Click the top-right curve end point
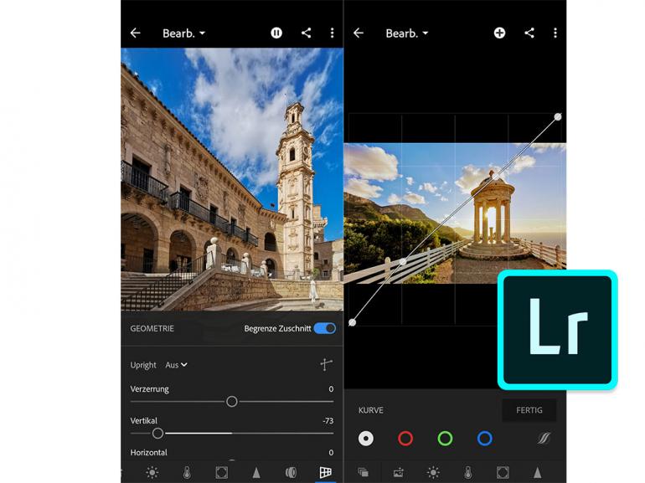645x483 pixels. coord(558,116)
